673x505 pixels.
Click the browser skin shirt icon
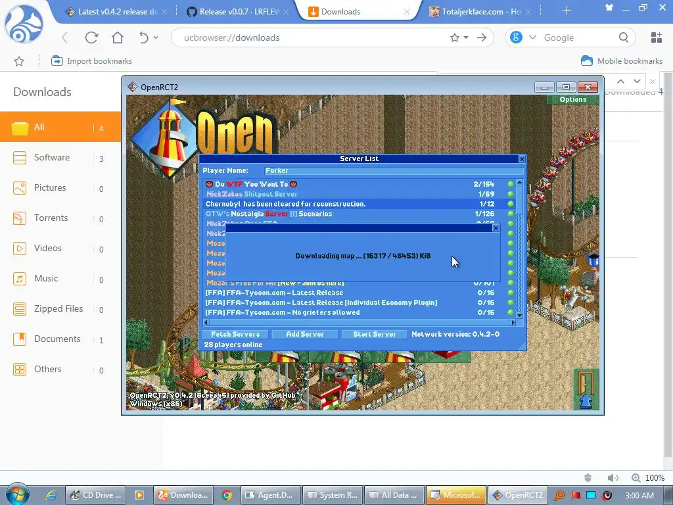click(x=609, y=7)
